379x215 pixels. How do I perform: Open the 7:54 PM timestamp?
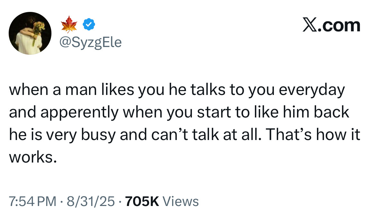[33, 201]
